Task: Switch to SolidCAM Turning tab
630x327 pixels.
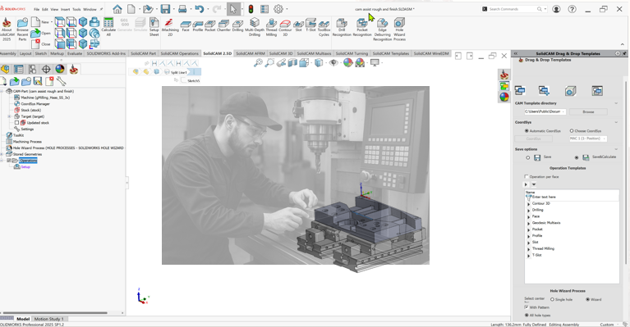Action: pos(352,53)
